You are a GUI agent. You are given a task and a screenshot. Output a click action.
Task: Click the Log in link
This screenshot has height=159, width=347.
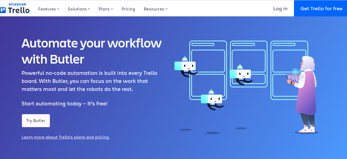coord(280,9)
